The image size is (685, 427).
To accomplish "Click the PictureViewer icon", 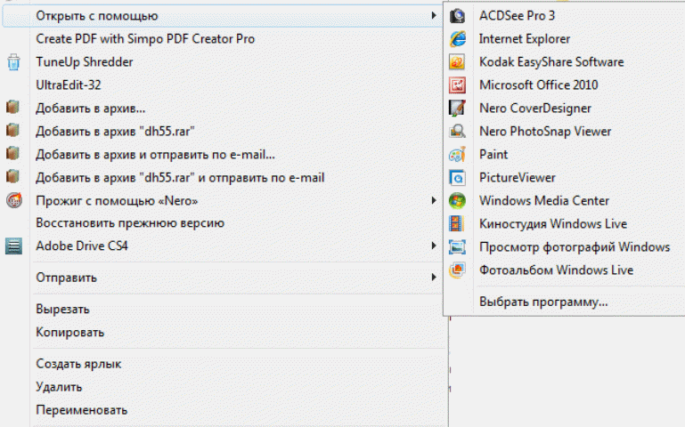I will click(x=457, y=178).
